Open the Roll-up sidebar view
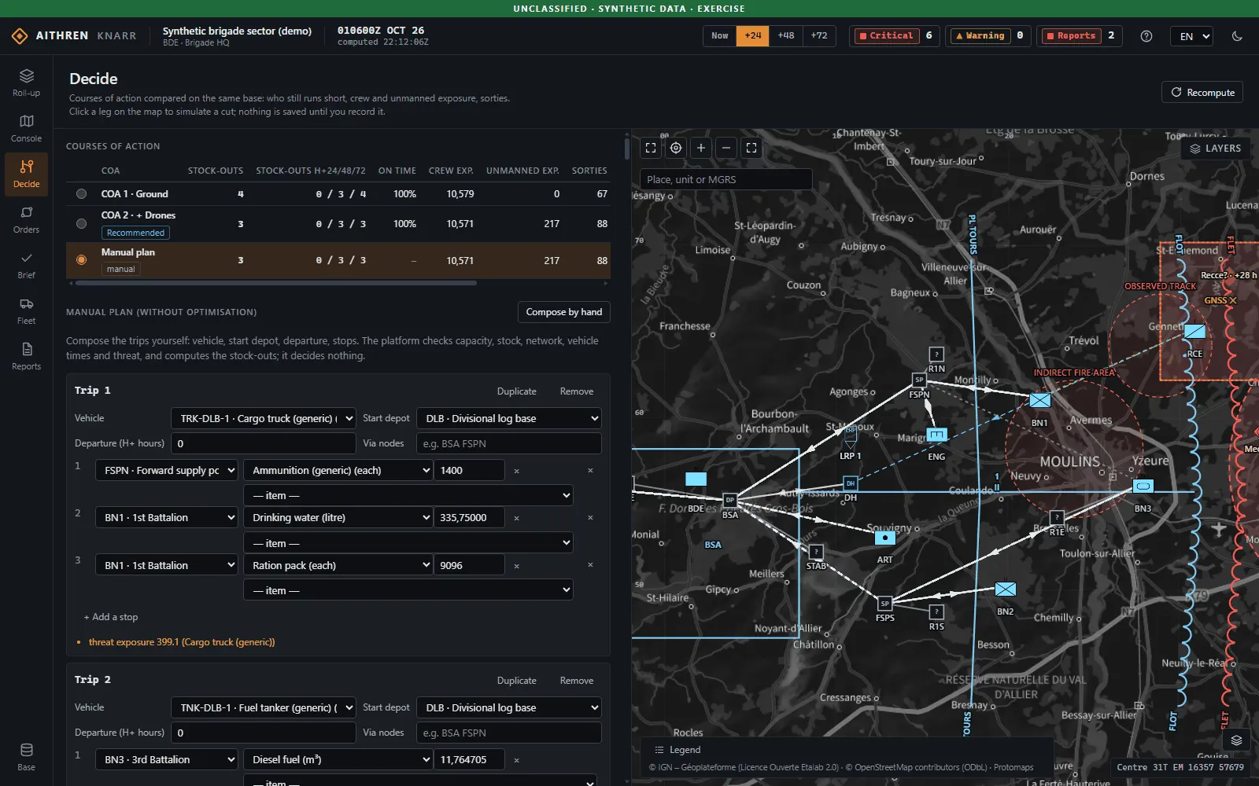 (26, 83)
